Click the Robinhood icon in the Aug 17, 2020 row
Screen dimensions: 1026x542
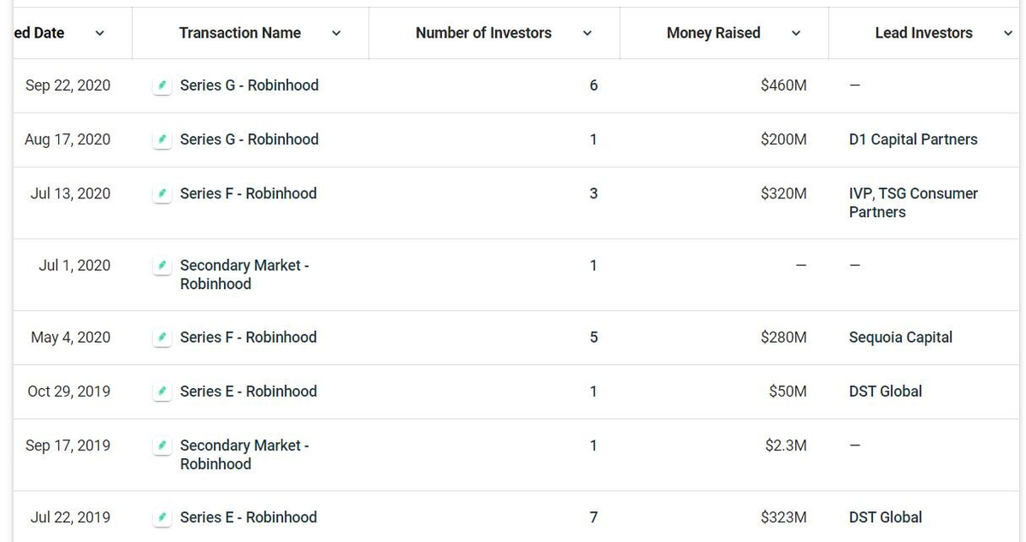tap(162, 139)
